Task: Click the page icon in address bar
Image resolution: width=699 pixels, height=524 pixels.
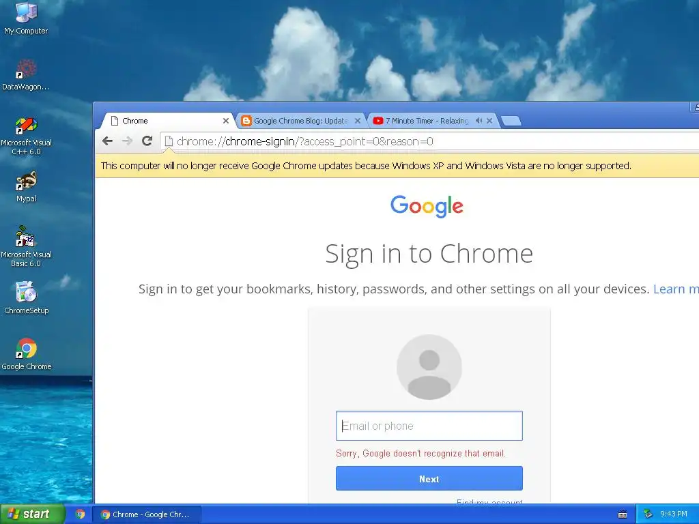Action: pyautogui.click(x=169, y=141)
